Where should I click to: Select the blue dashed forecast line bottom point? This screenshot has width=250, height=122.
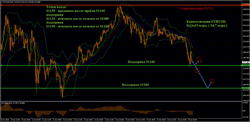pos(208,88)
